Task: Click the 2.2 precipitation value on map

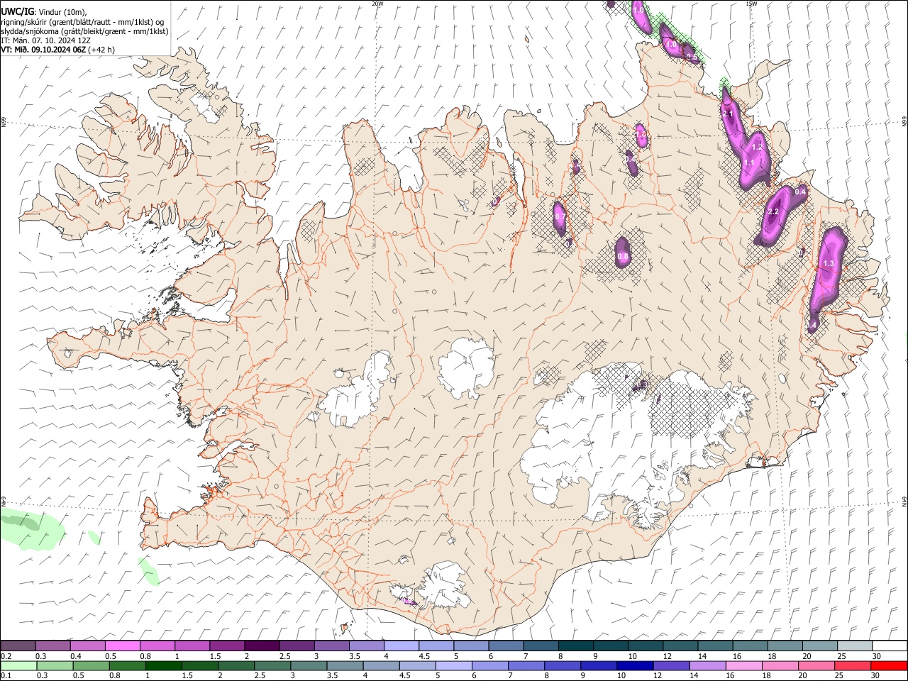Action: pyautogui.click(x=773, y=212)
